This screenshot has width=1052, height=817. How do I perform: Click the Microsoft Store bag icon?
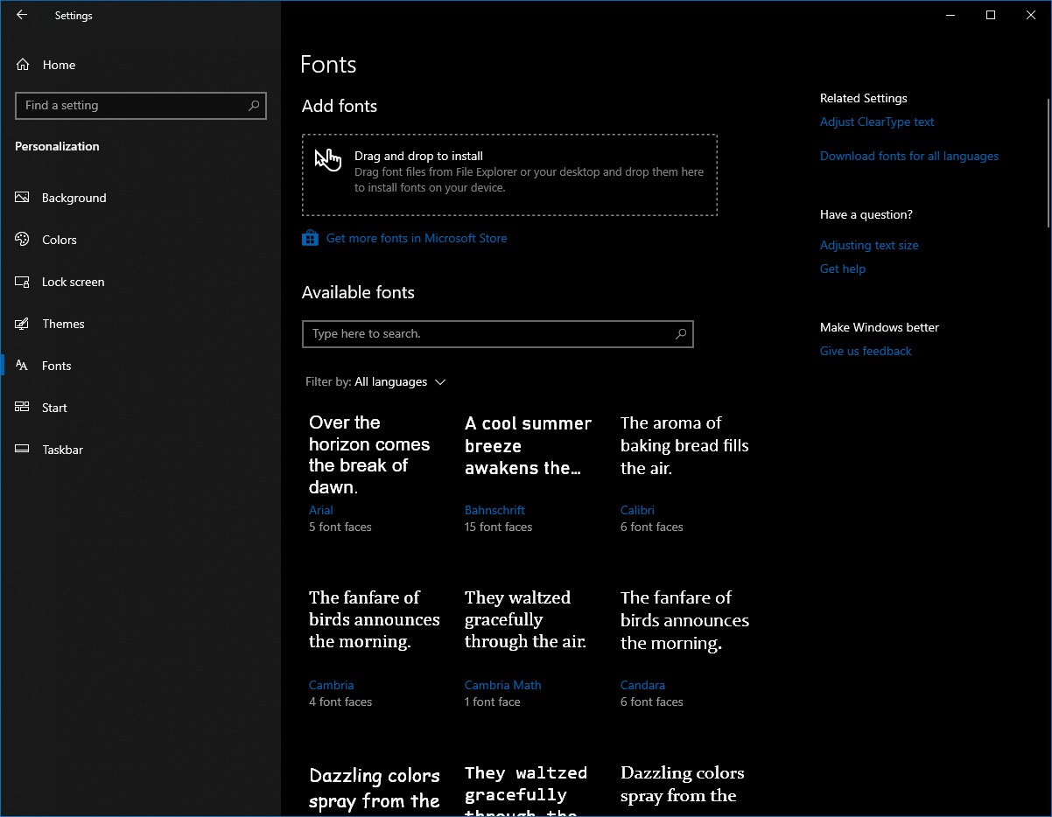coord(310,238)
